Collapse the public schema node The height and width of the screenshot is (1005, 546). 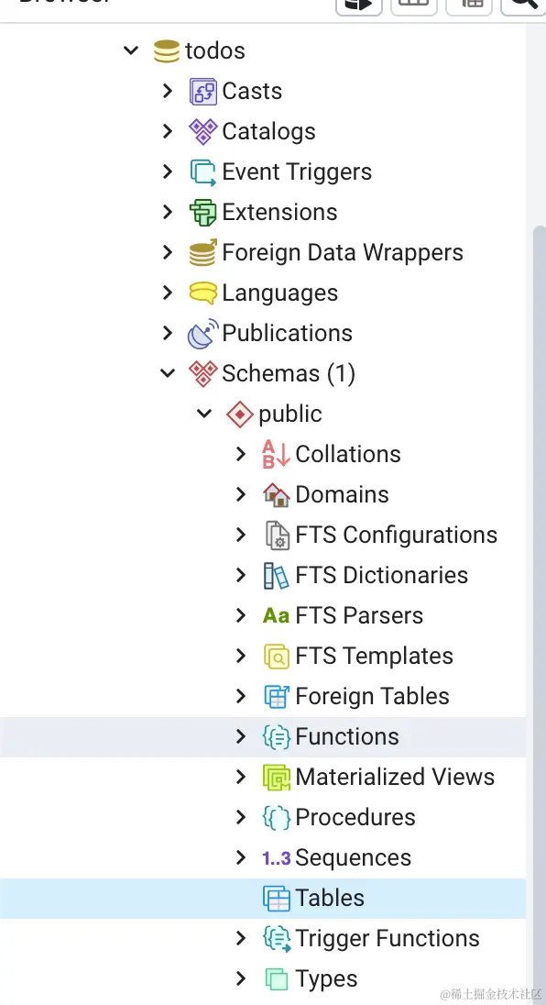pos(203,414)
